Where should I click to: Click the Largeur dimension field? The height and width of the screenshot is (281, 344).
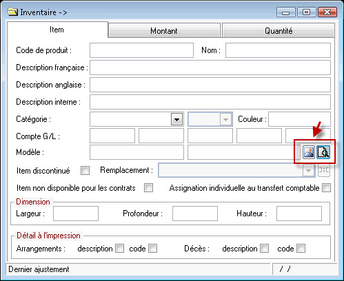[76, 214]
